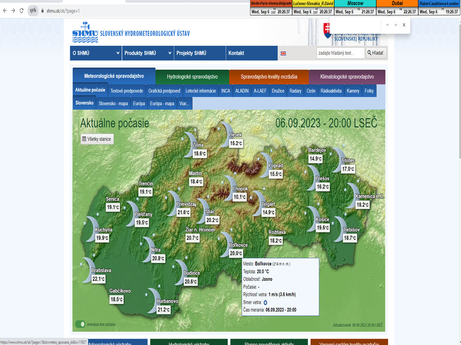Screen dimensions: 461x345
Task: Click the SHMÚ logo
Action: 85,33
